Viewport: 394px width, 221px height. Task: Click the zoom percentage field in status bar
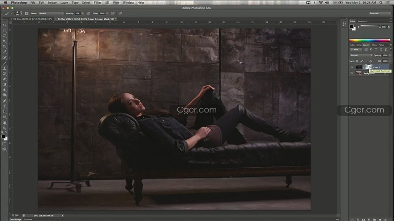tap(15, 216)
